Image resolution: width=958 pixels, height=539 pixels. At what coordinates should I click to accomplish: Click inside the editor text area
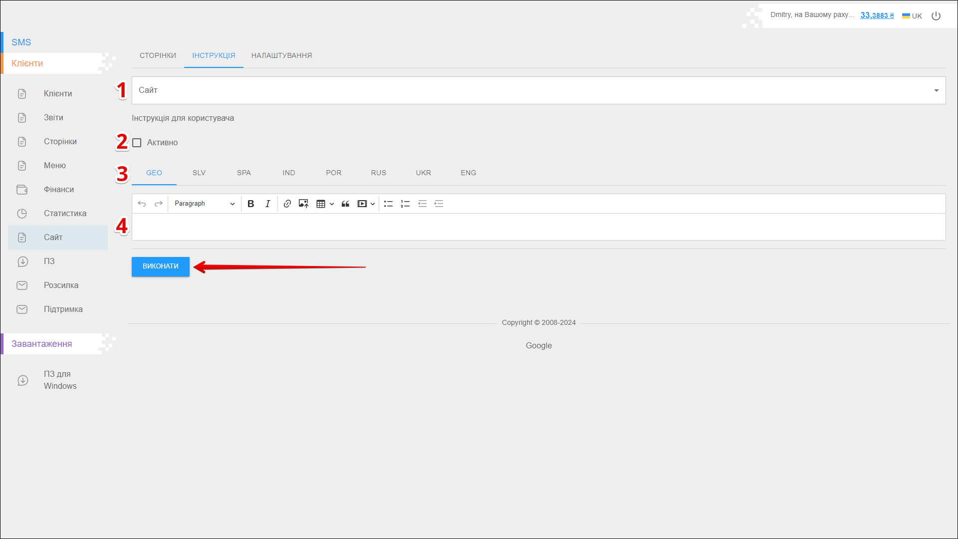point(538,227)
